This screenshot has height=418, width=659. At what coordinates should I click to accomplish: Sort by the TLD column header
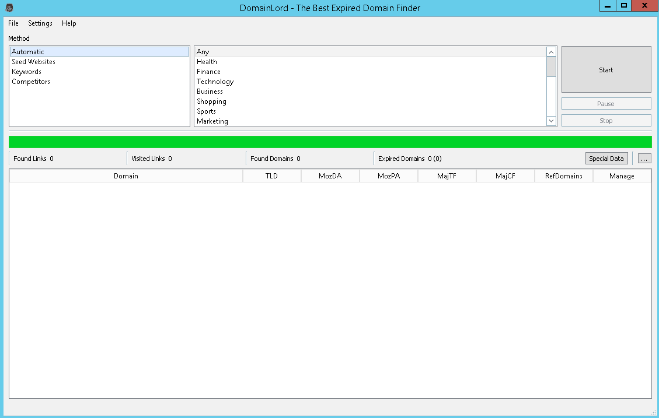coord(272,176)
